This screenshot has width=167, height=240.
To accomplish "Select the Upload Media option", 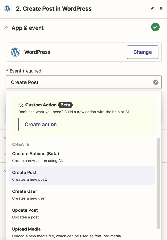I will [82, 232].
